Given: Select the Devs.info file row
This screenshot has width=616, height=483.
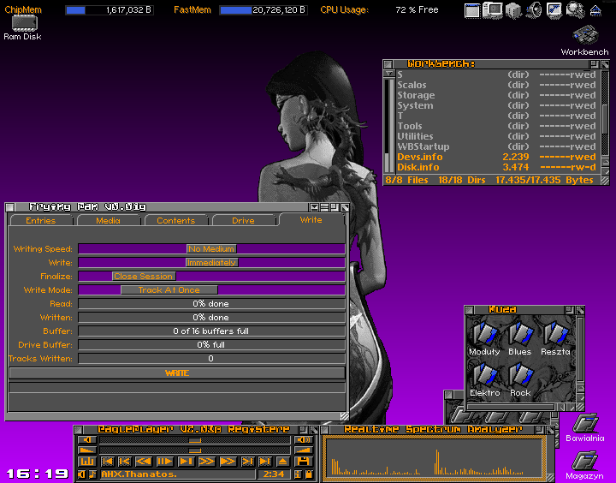Looking at the screenshot, I should (496, 157).
